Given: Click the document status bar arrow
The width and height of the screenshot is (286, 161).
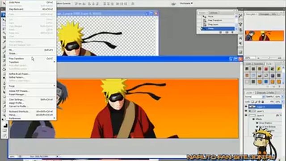Looking at the screenshot, I should [x=57, y=157].
